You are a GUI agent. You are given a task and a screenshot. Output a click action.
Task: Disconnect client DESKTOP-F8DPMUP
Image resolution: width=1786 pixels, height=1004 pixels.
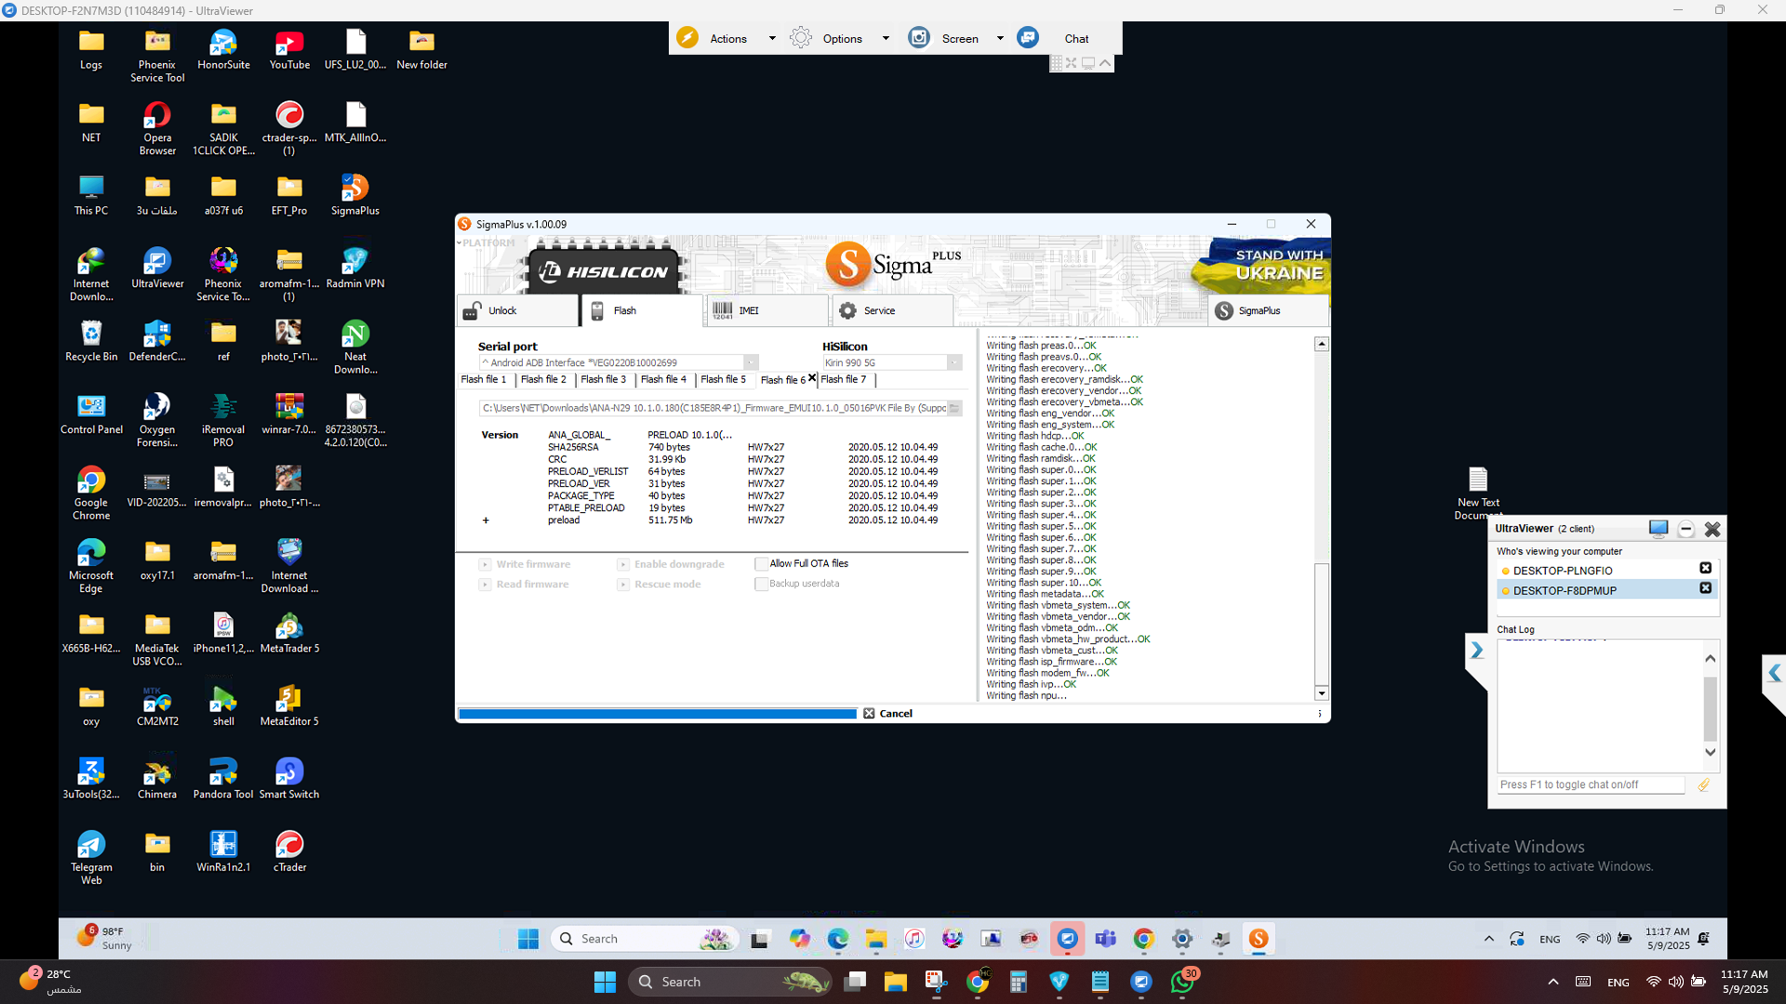[x=1705, y=588]
